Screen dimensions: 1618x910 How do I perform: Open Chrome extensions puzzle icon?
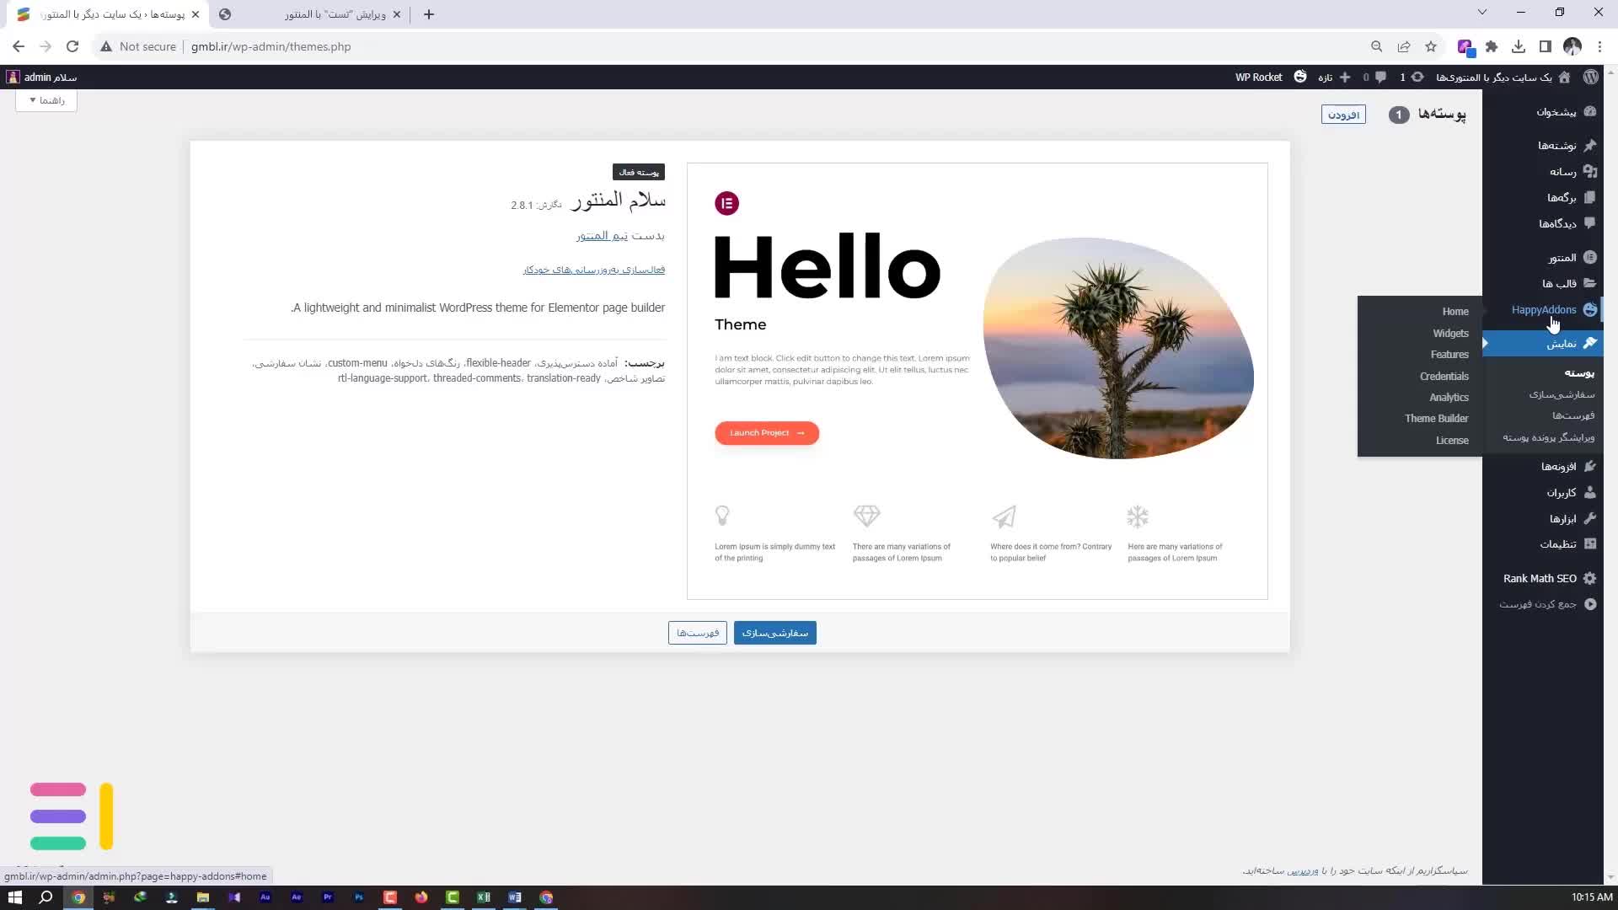coord(1492,46)
